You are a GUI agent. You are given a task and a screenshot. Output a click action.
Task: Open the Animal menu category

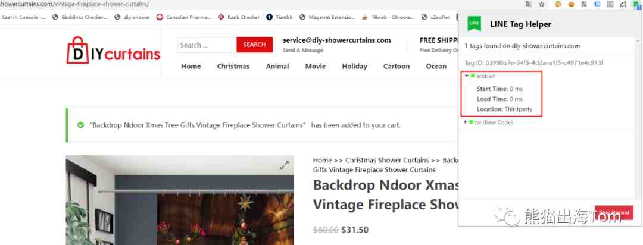[277, 67]
